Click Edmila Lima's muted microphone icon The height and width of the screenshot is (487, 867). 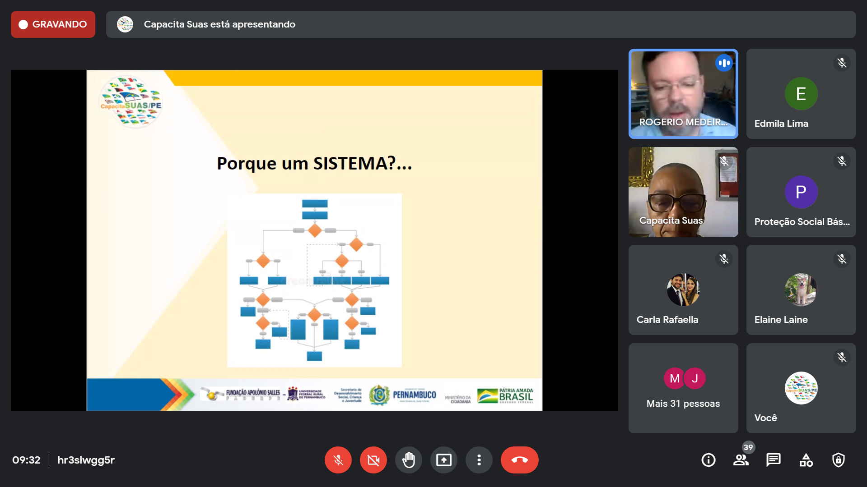[x=842, y=63]
